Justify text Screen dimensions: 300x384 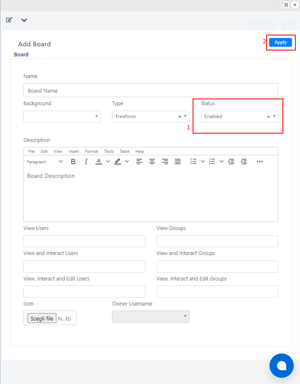tap(178, 162)
